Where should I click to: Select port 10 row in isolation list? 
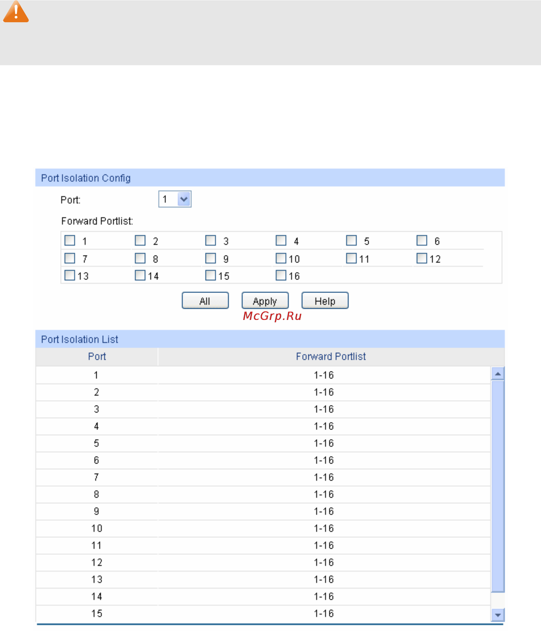(263, 529)
